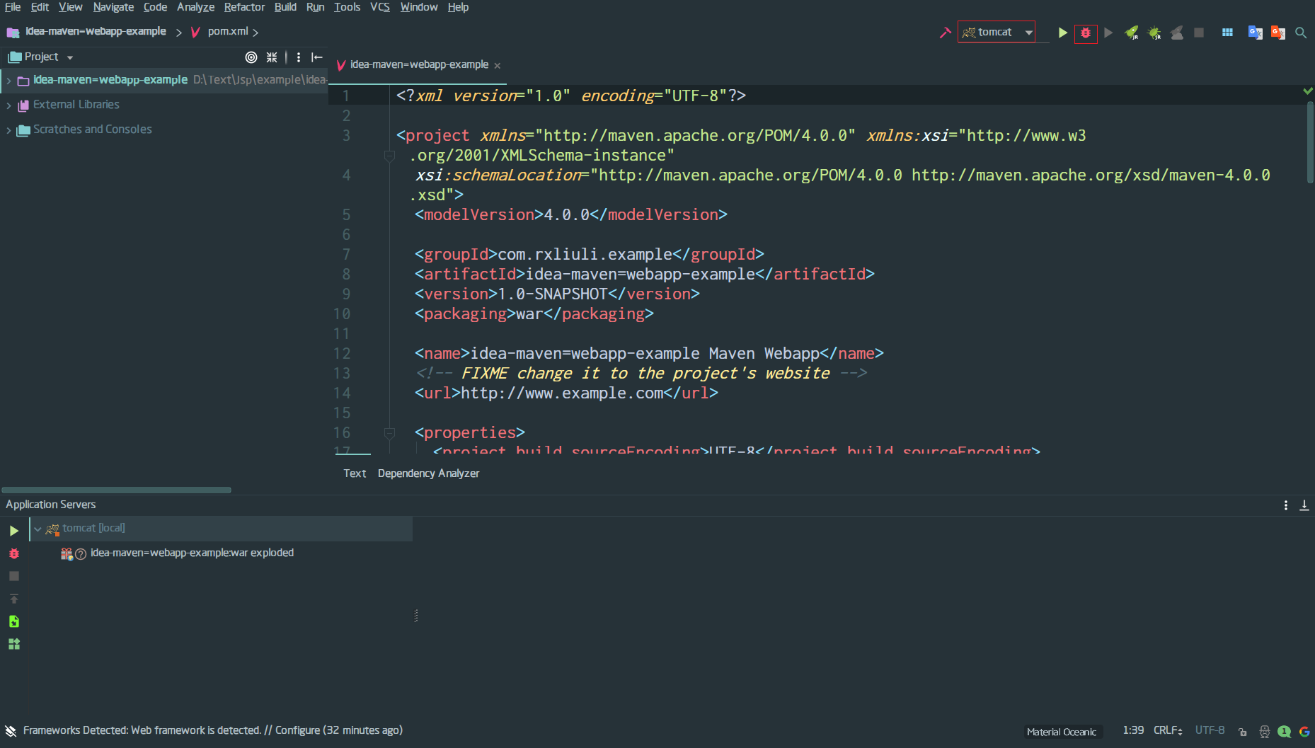
Task: Expand Scratches and Consoles node
Action: (8, 130)
